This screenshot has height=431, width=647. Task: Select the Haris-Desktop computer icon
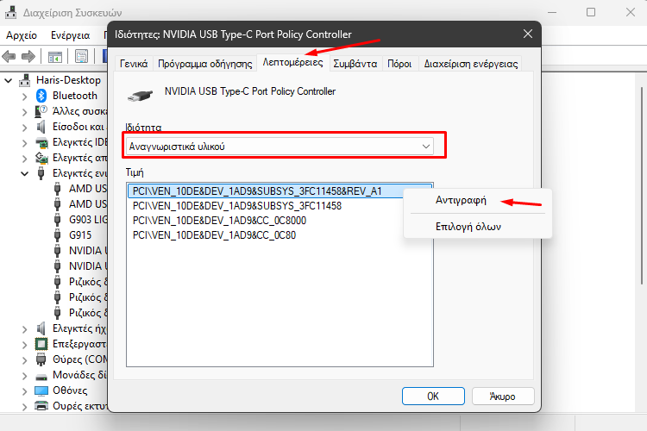(25, 80)
